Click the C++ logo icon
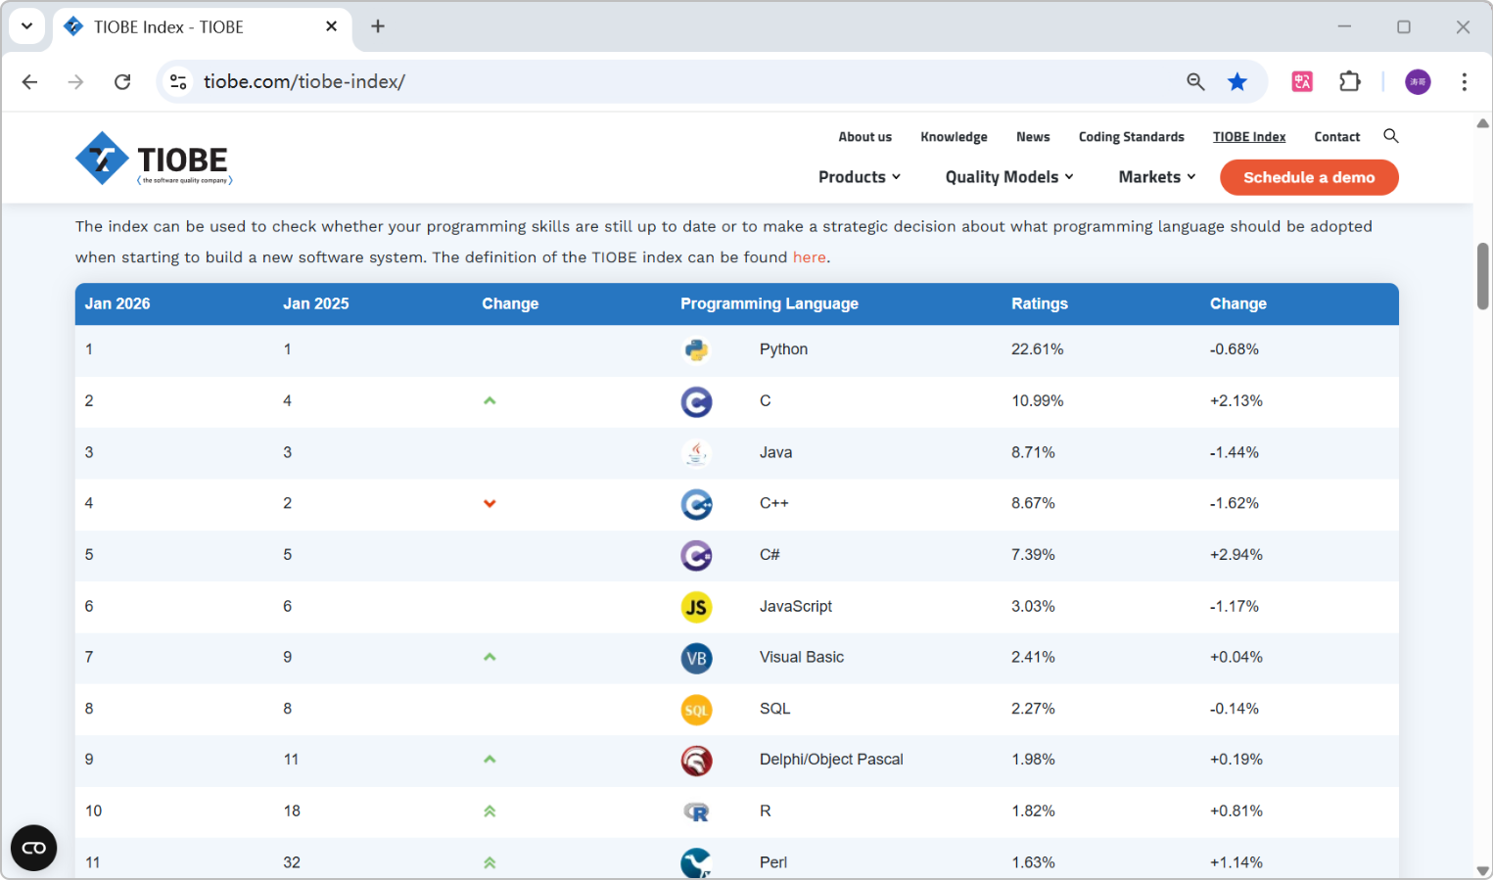 696,504
